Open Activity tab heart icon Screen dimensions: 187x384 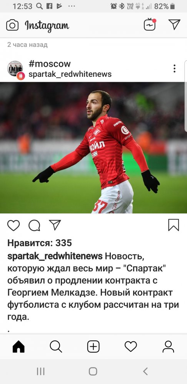pos(131,346)
